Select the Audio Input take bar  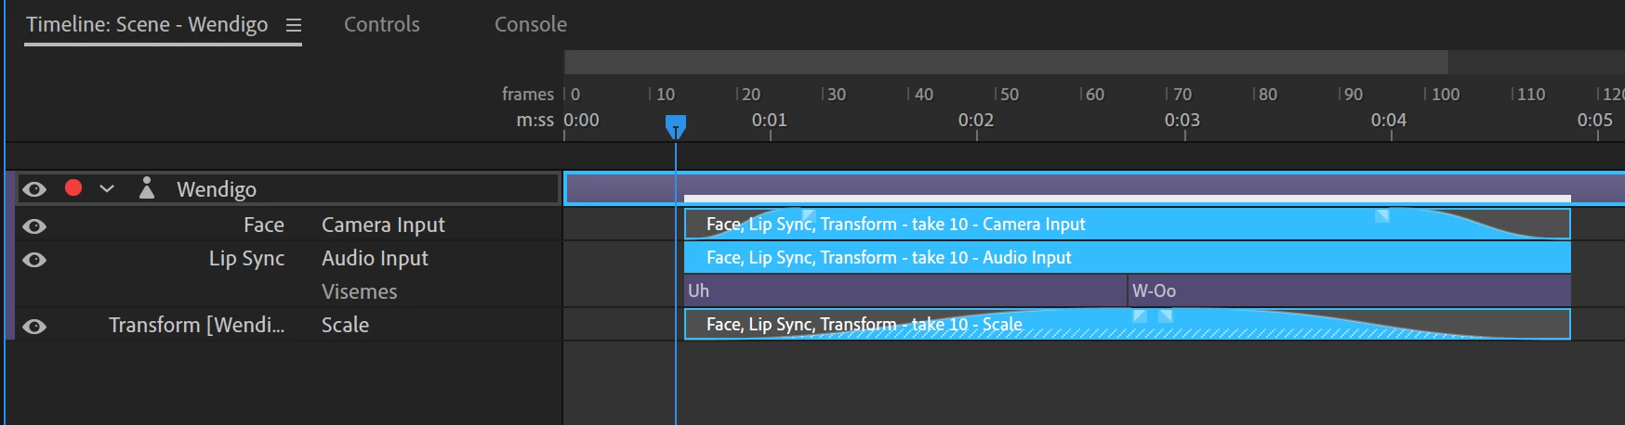pos(1209,258)
